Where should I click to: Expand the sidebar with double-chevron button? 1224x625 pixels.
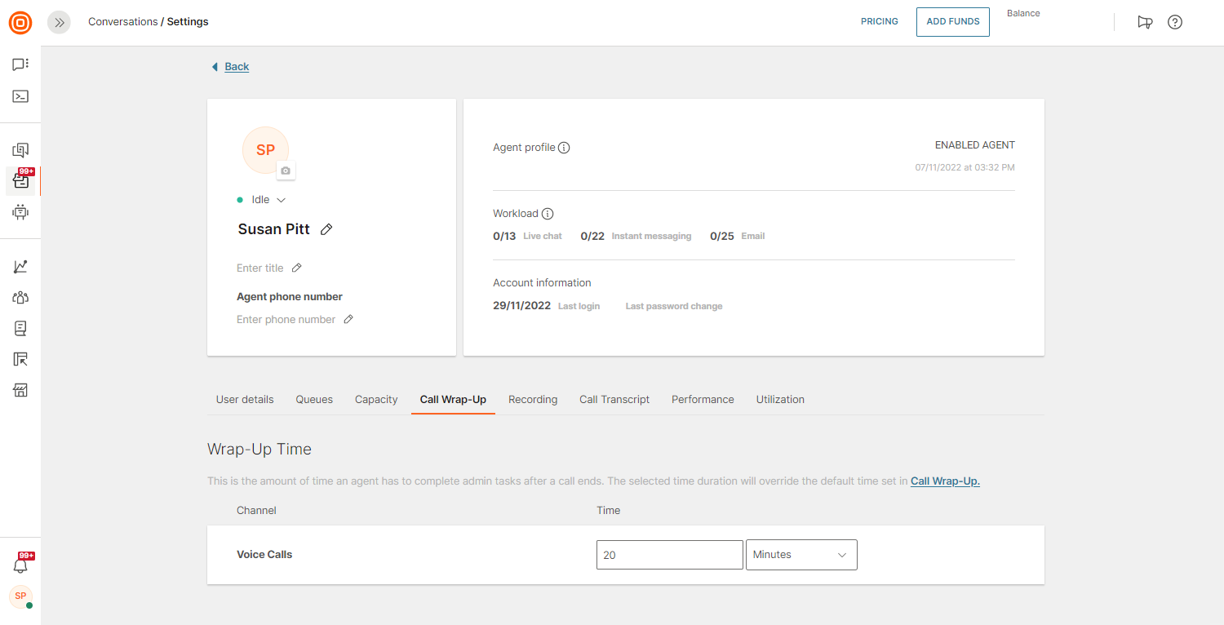coord(59,23)
